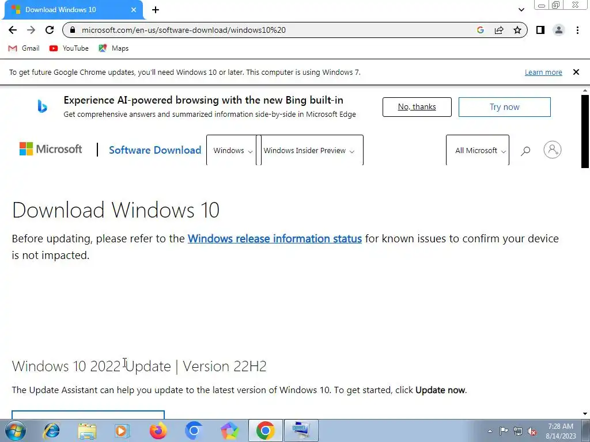Click the Action Center flag tray icon

click(x=504, y=431)
